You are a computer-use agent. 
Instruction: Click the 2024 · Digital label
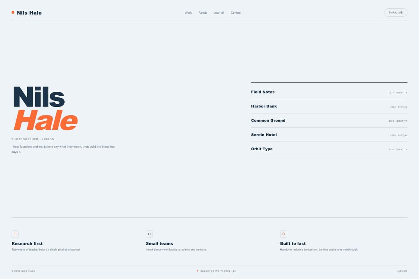tap(399, 135)
